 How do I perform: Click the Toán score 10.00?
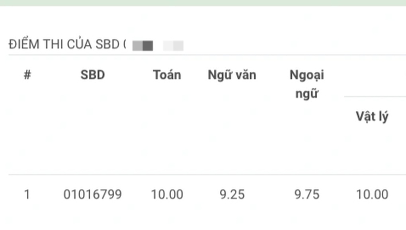tap(167, 194)
